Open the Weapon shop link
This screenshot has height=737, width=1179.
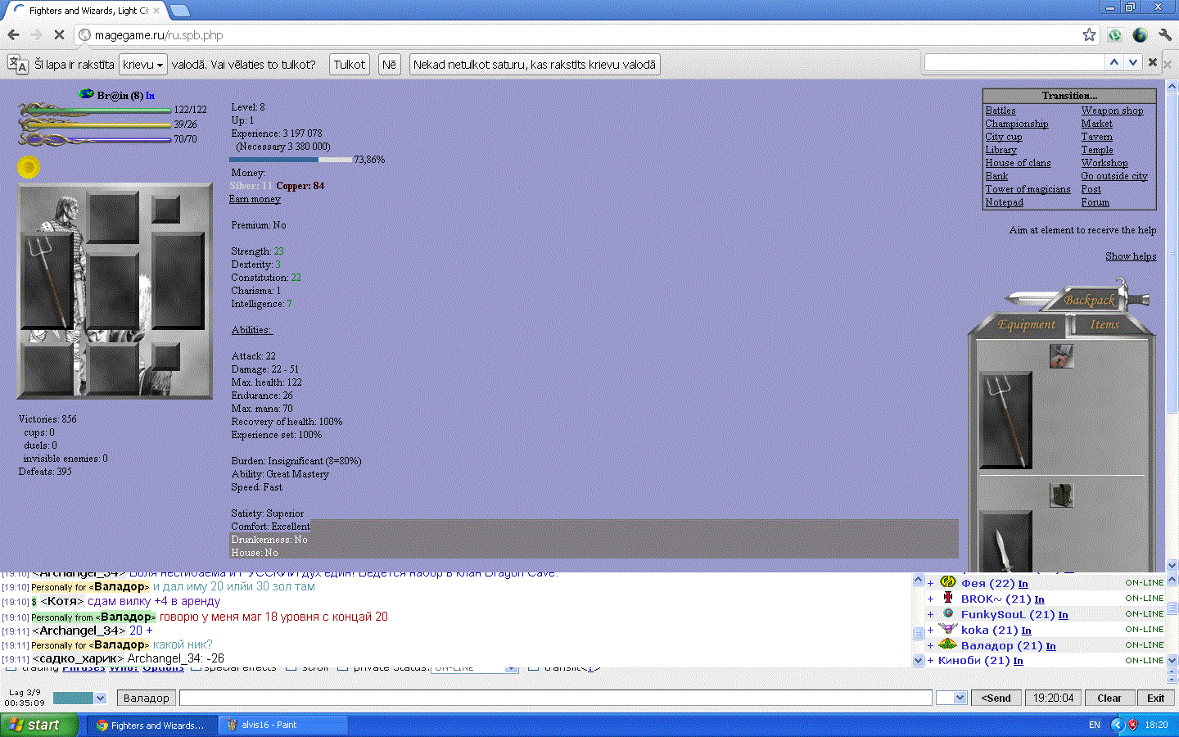pyautogui.click(x=1112, y=111)
